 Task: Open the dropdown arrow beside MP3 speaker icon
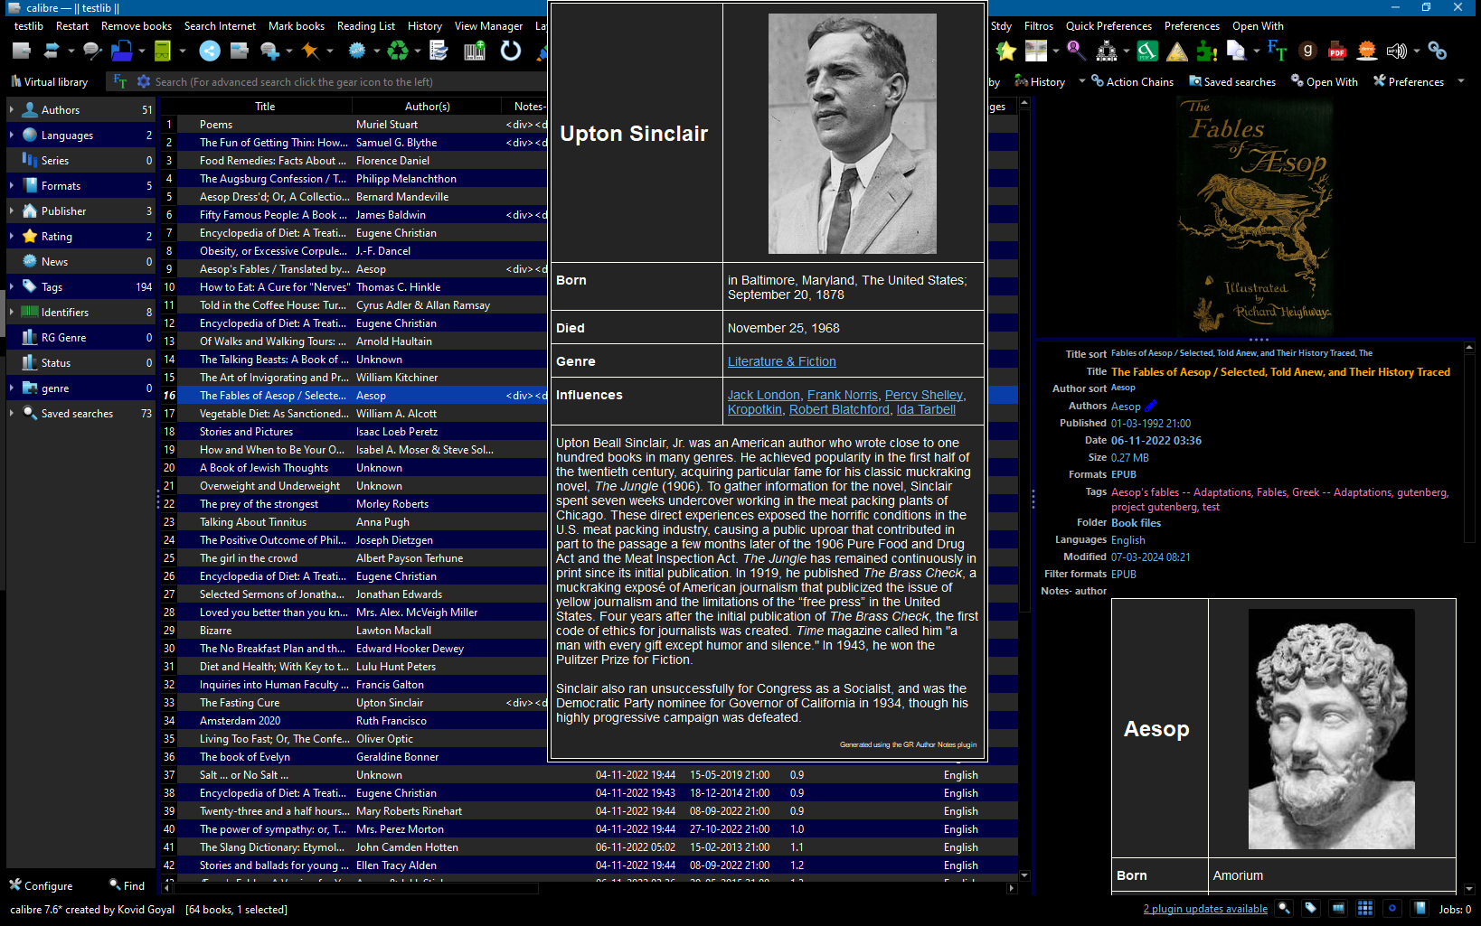pos(1416,51)
